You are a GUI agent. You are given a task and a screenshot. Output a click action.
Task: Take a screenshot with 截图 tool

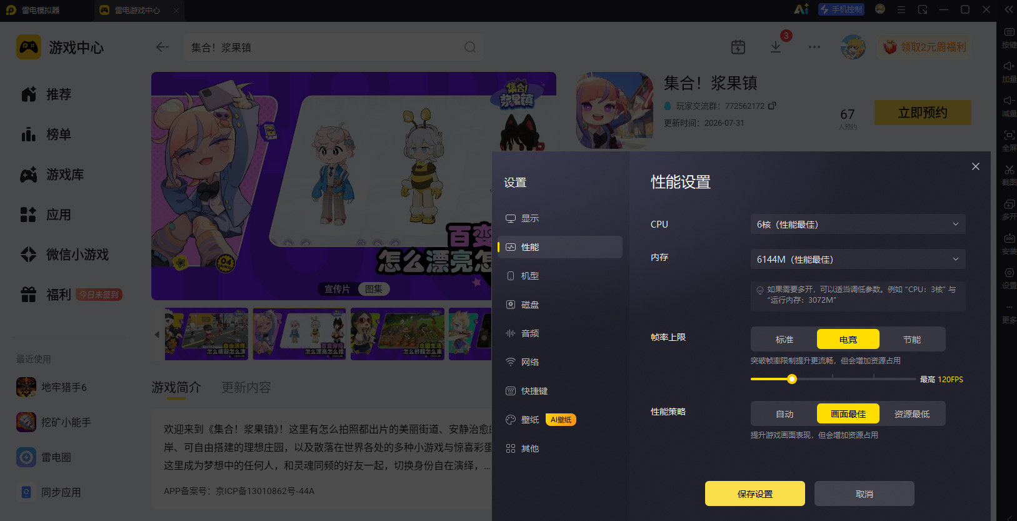pyautogui.click(x=1009, y=175)
